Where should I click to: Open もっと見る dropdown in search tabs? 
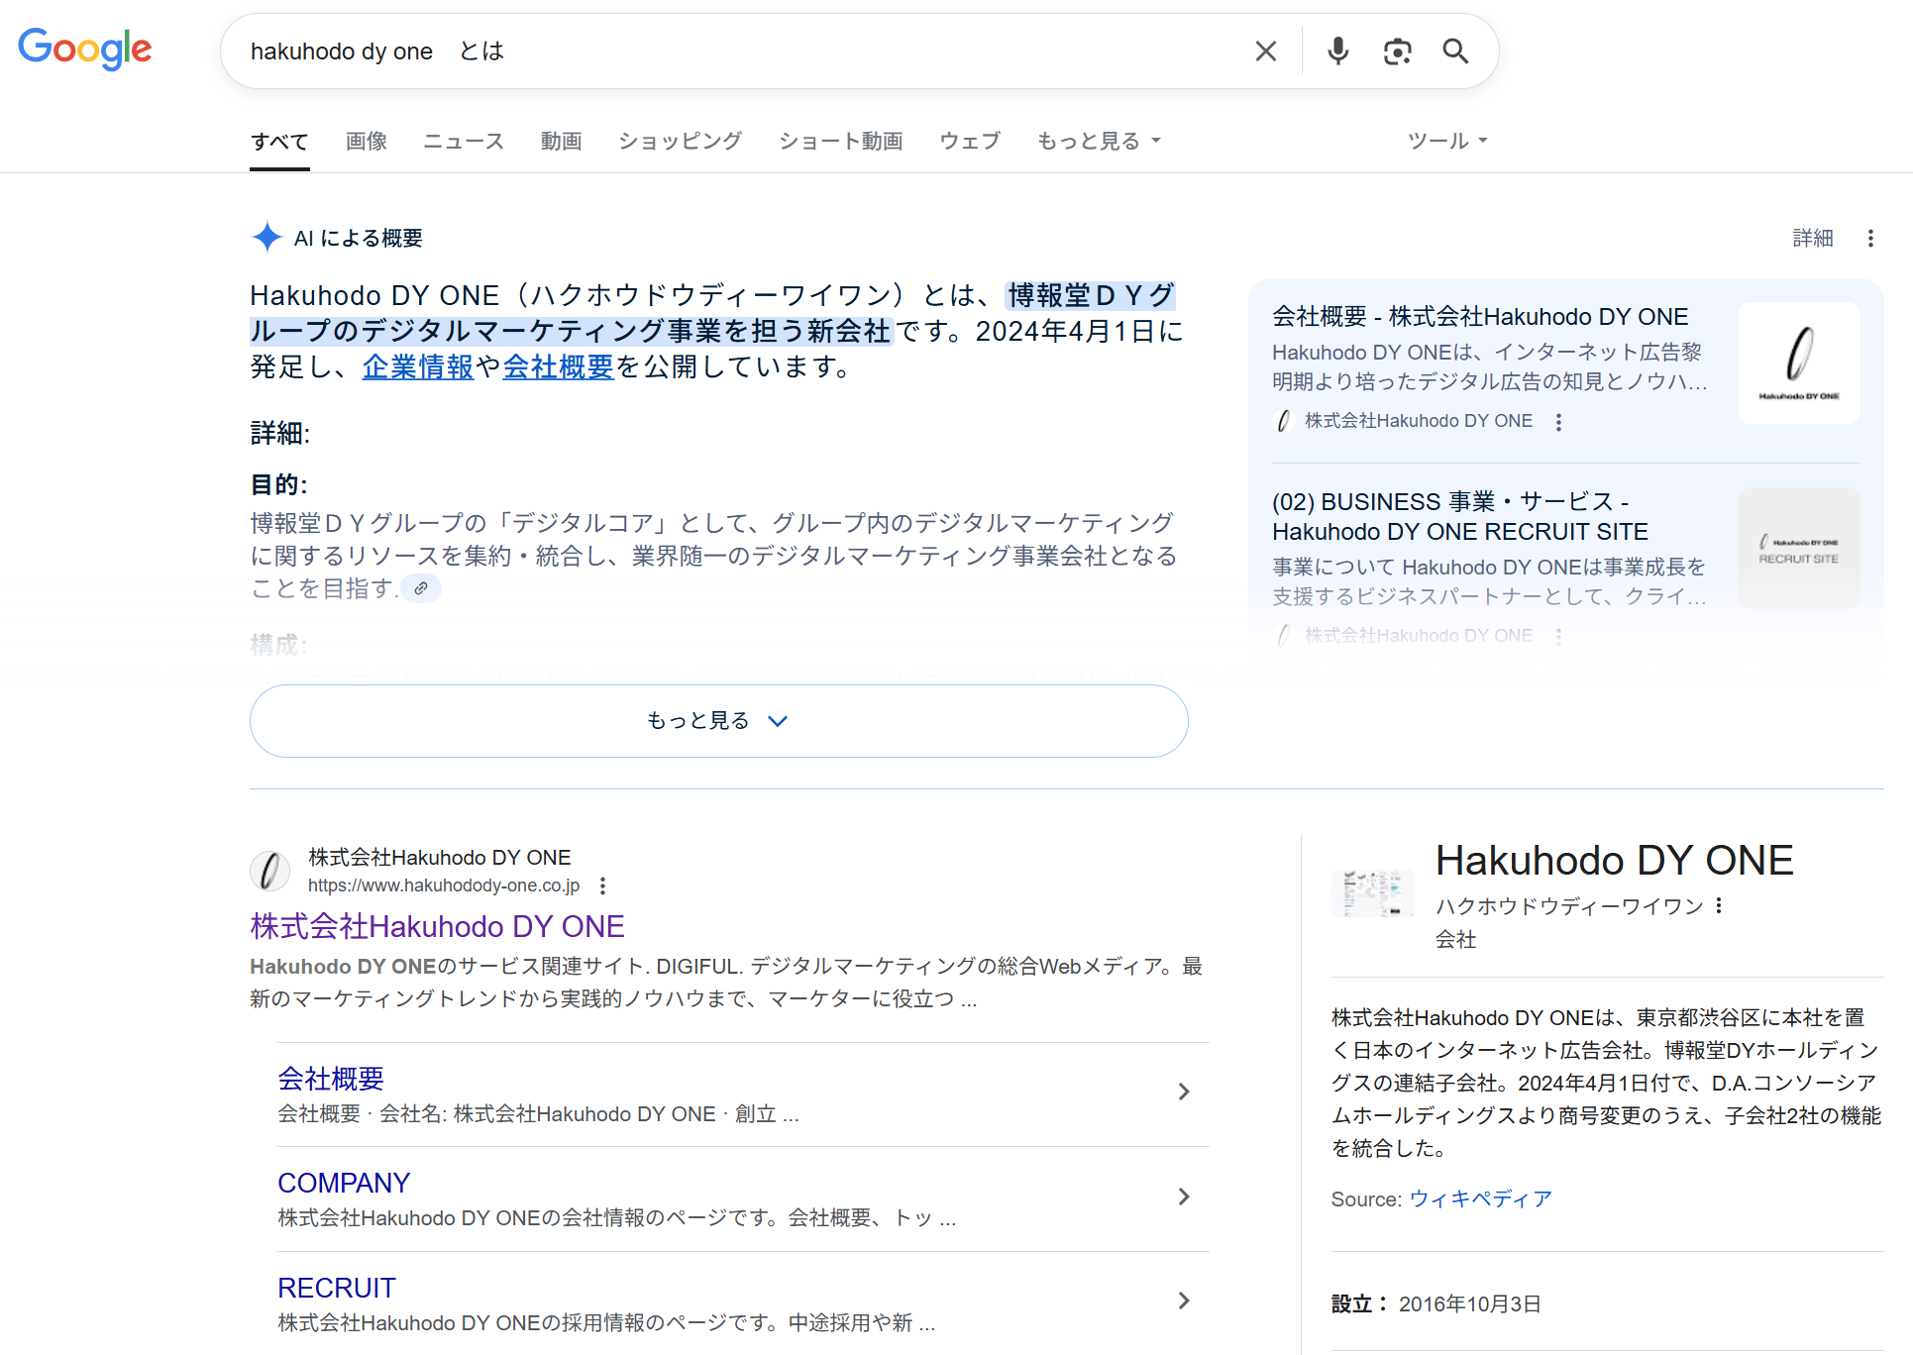pos(1098,141)
